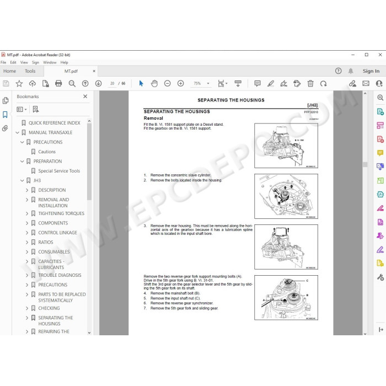
Task: Expand the TROUBLE DIAGNOSIS bookmark
Action: pos(27,275)
